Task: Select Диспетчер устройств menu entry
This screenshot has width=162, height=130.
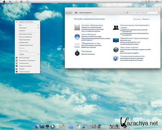Action: [x=27, y=34]
